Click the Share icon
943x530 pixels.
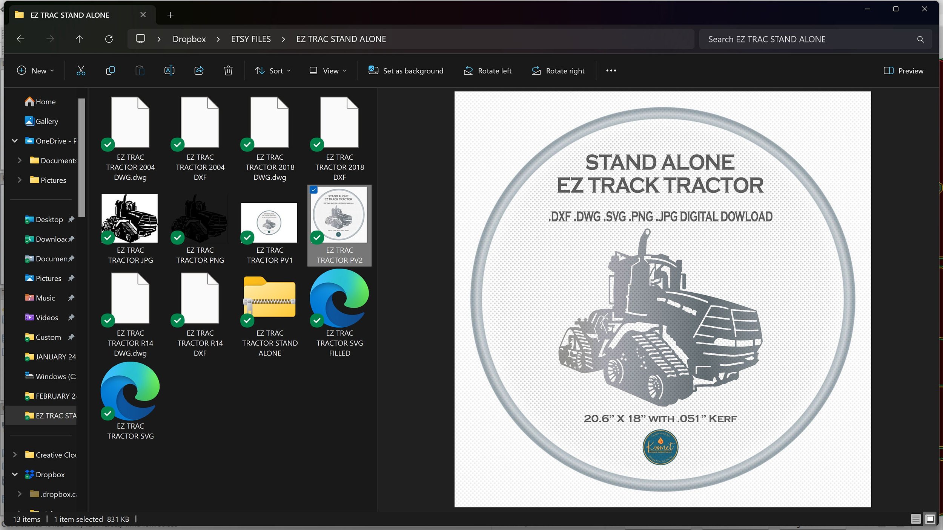click(199, 70)
